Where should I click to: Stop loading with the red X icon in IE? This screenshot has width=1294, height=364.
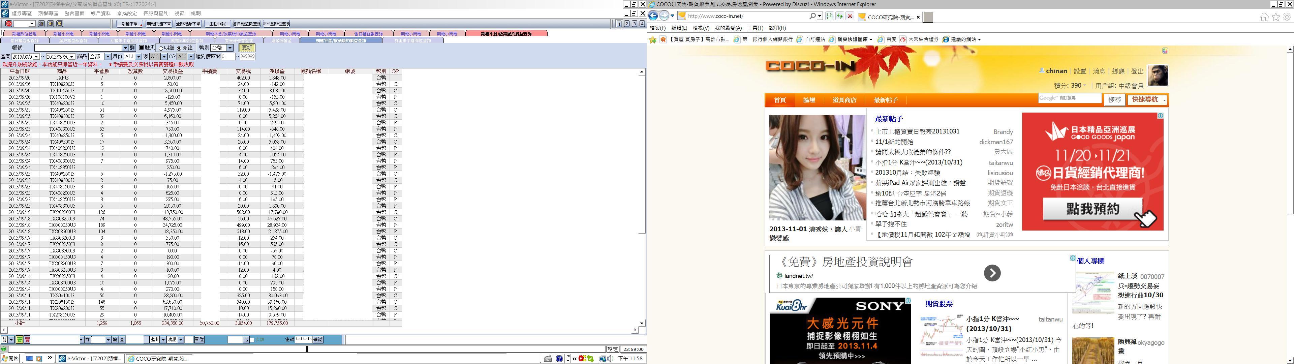[850, 16]
